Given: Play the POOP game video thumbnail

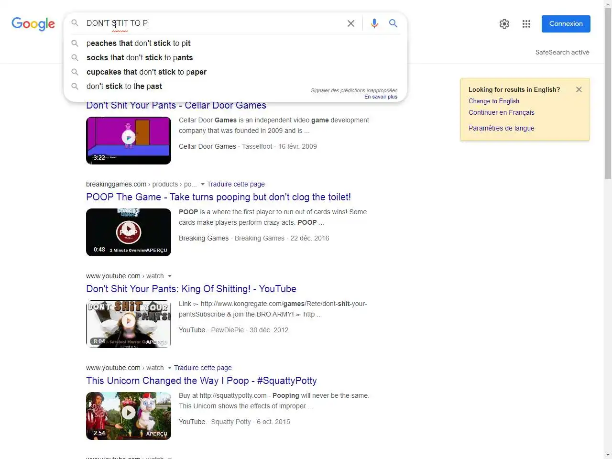Looking at the screenshot, I should (129, 232).
